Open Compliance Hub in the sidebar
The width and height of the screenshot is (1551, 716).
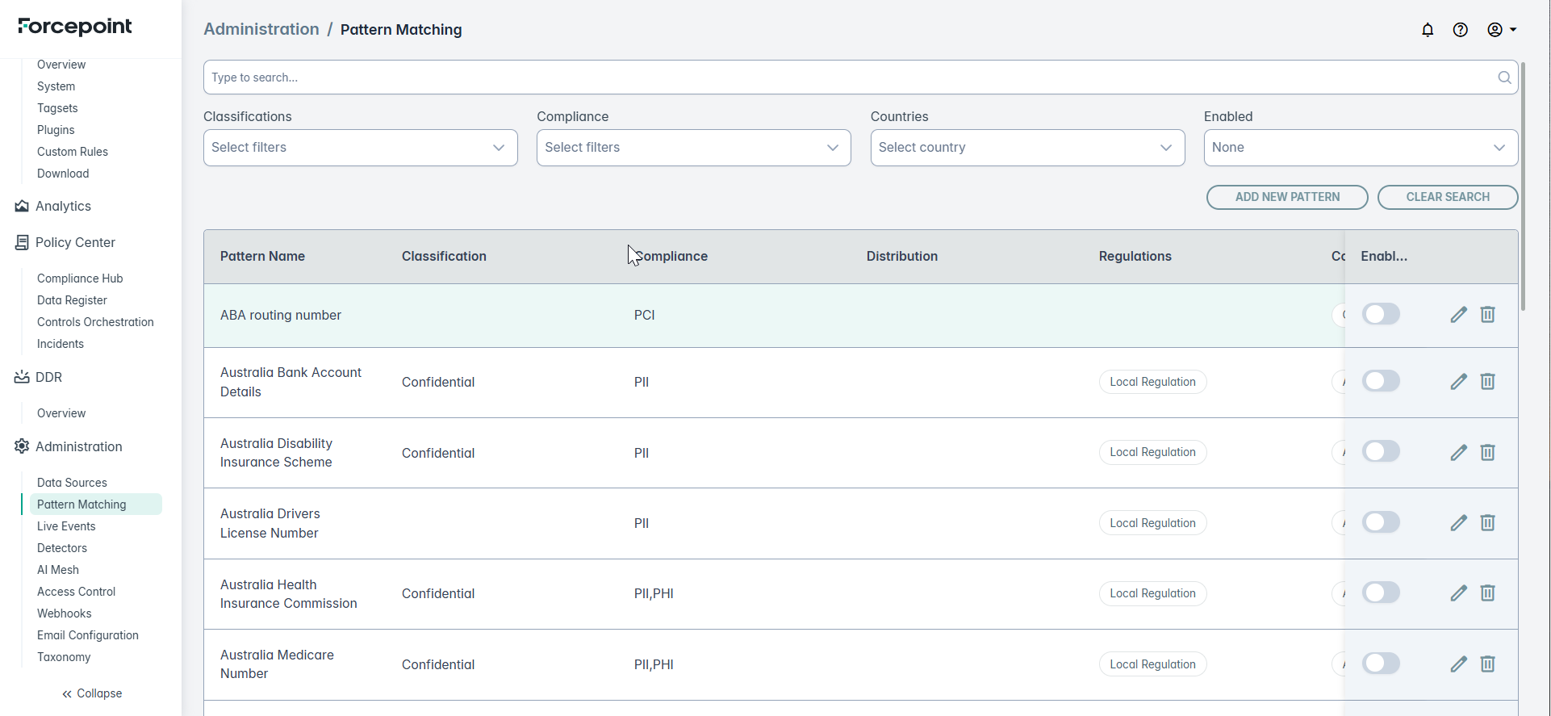click(x=80, y=278)
